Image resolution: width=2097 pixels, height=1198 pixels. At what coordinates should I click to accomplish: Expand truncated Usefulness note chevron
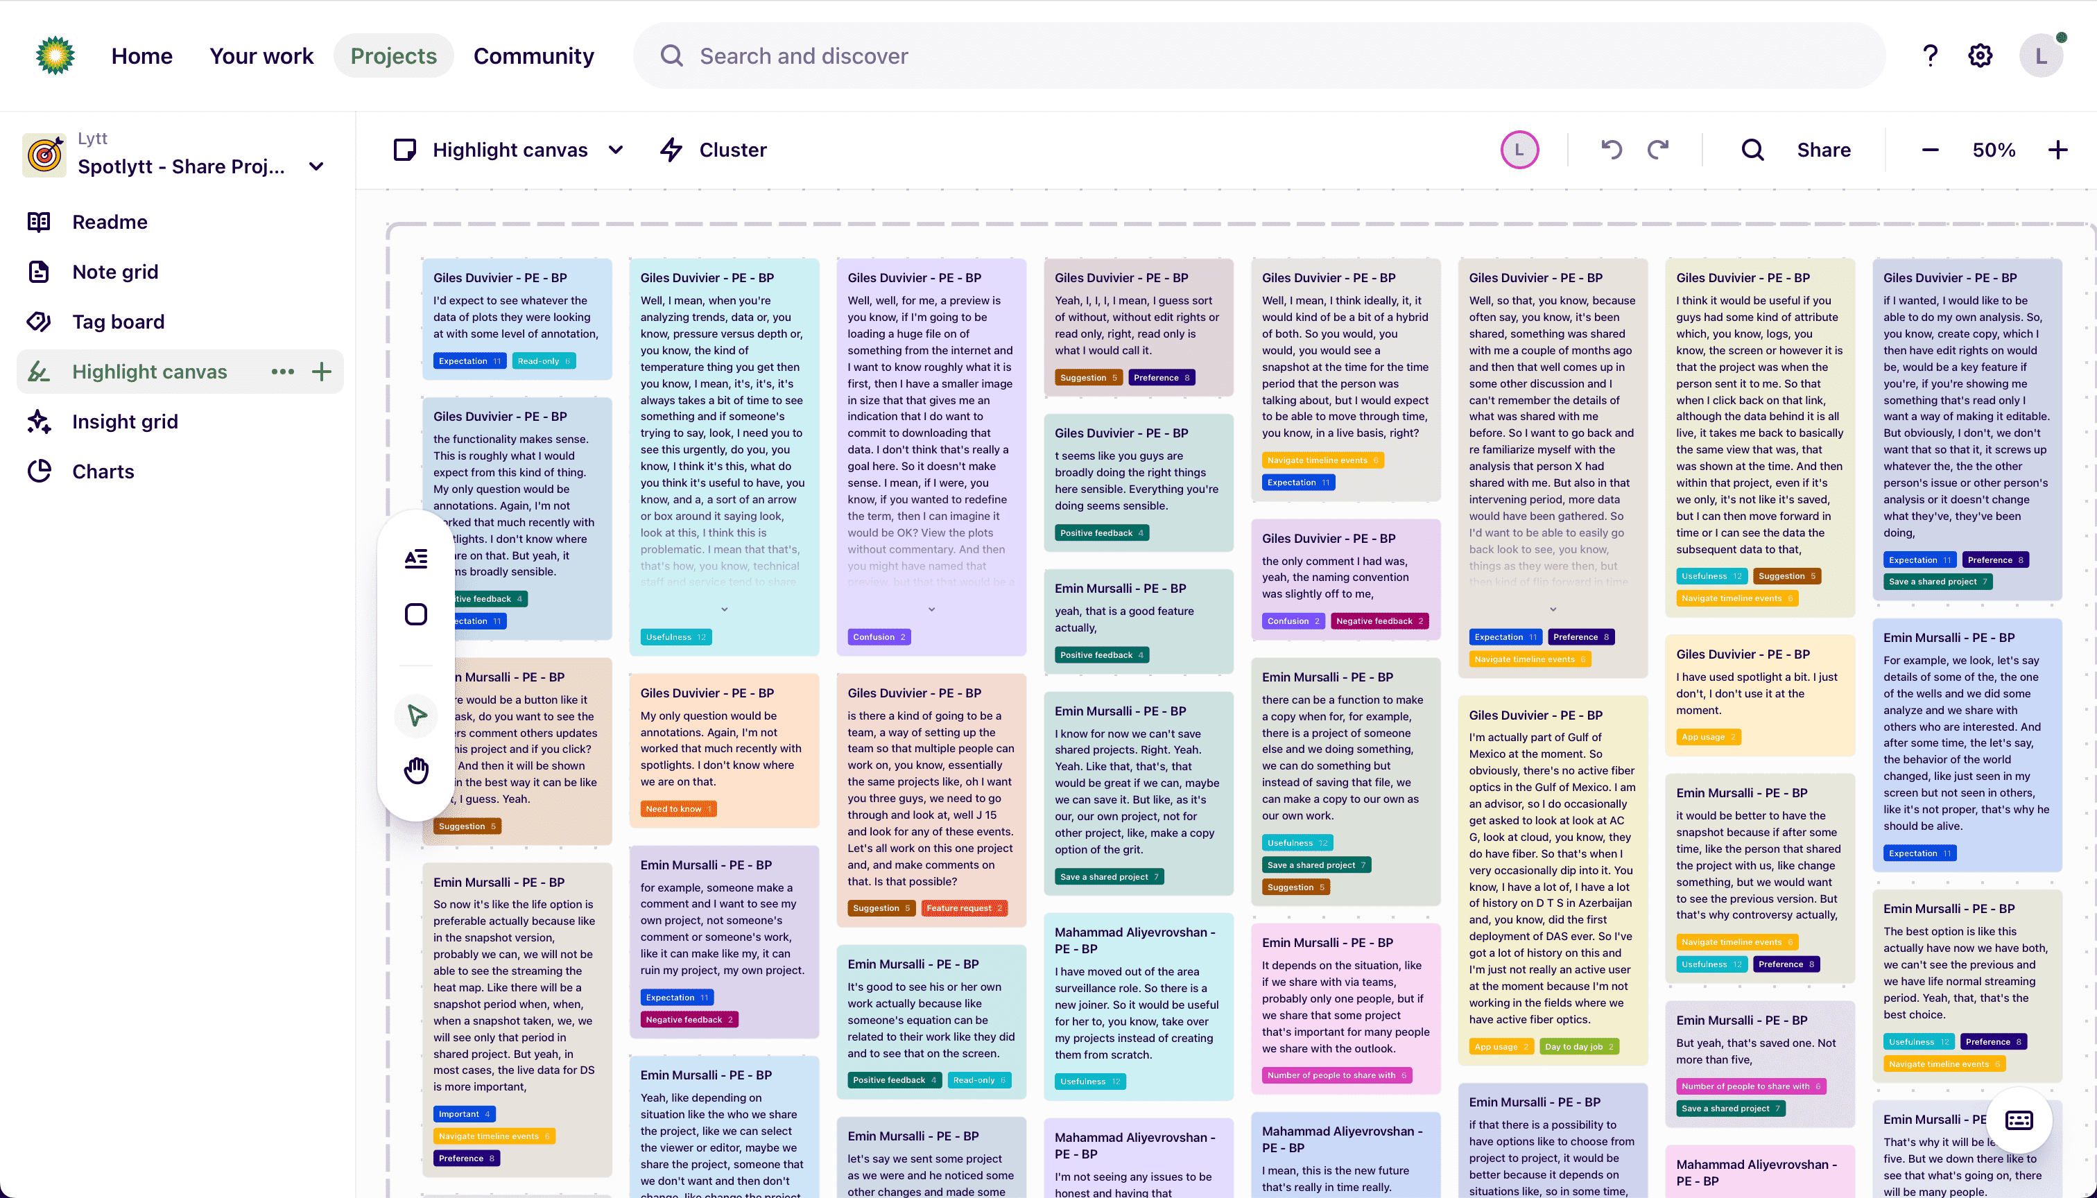724,609
